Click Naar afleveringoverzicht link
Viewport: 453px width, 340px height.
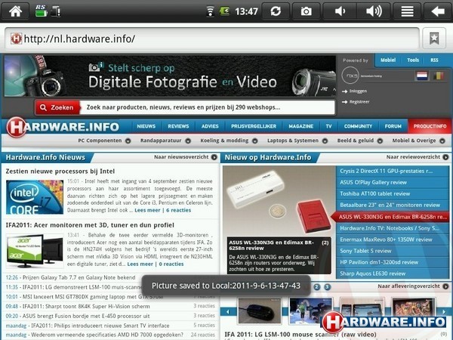414,286
